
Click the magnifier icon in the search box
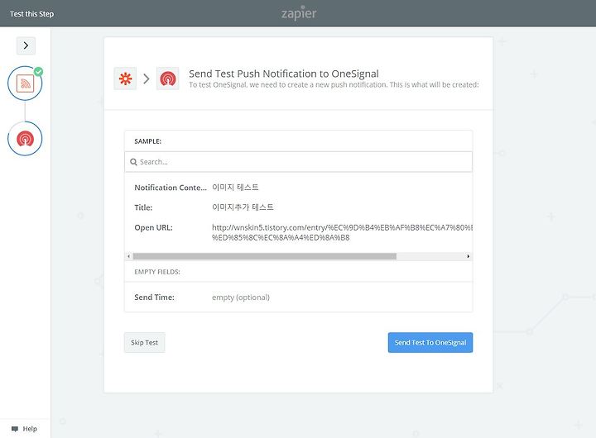[133, 162]
